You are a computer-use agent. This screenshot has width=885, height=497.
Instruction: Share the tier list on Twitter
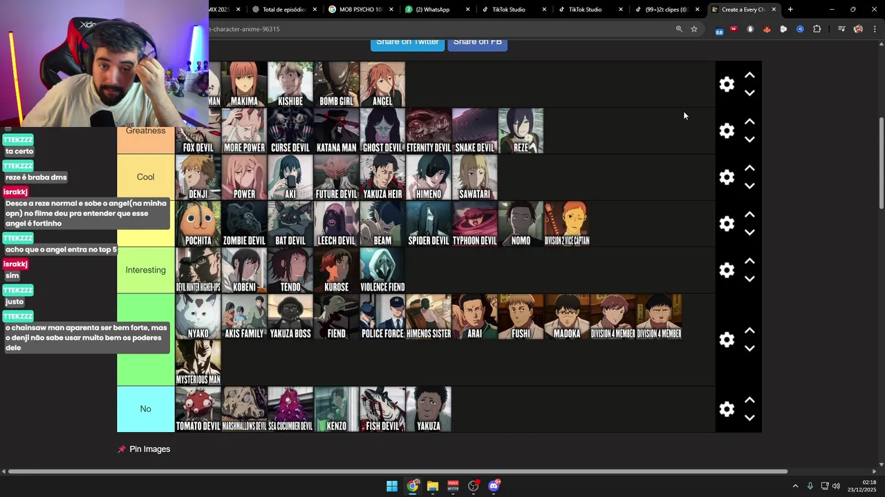pos(407,43)
